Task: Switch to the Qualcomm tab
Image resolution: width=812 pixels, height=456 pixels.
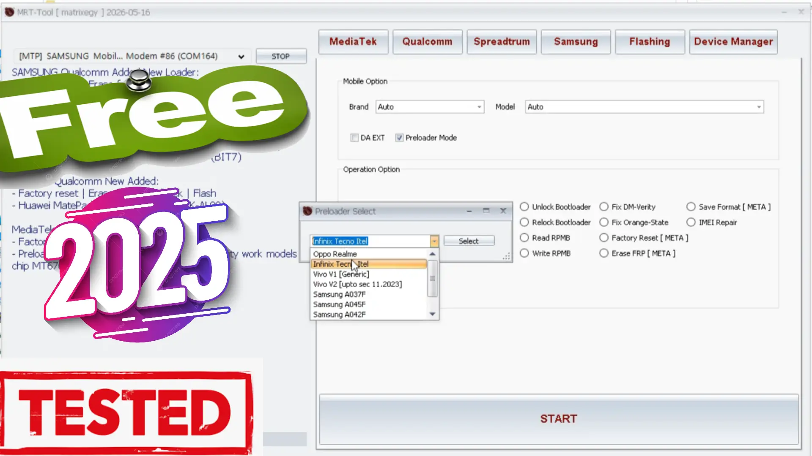Action: coord(427,41)
